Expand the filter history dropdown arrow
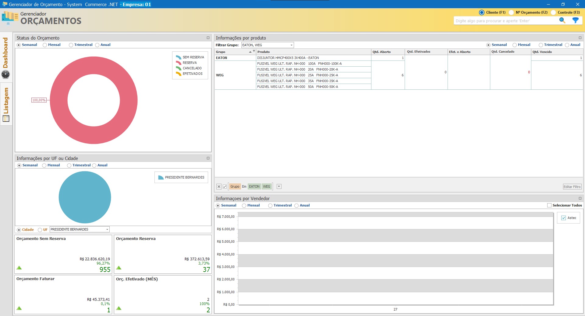 point(279,187)
